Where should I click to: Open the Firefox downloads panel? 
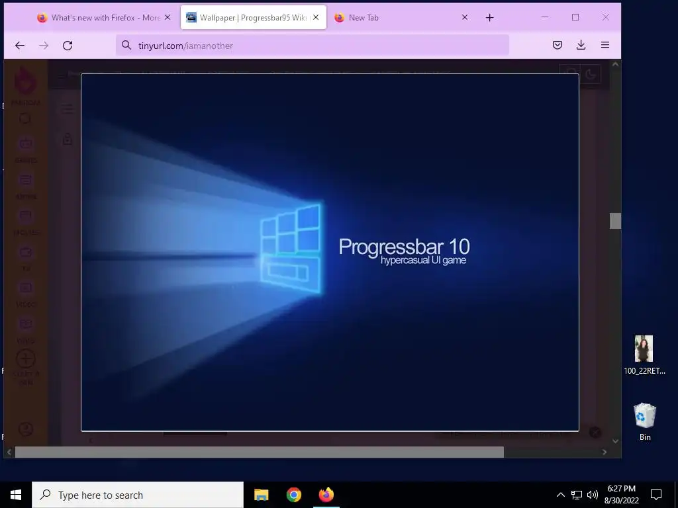coord(581,45)
